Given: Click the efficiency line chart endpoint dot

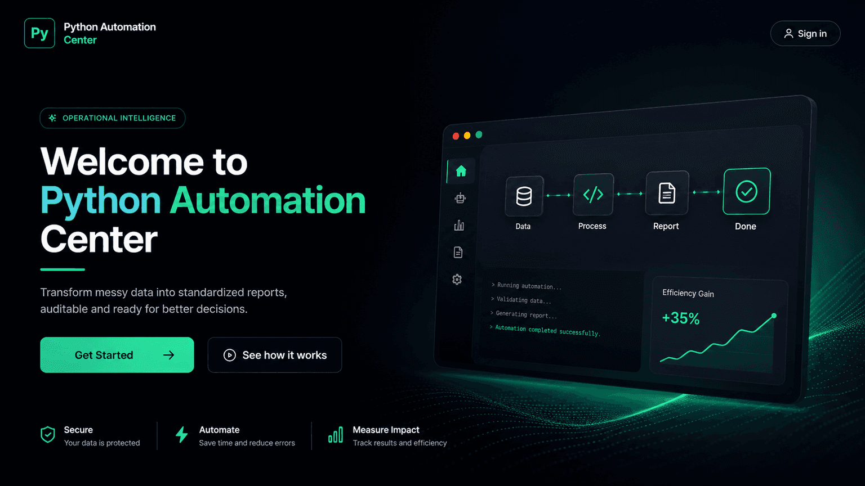Looking at the screenshot, I should (774, 316).
